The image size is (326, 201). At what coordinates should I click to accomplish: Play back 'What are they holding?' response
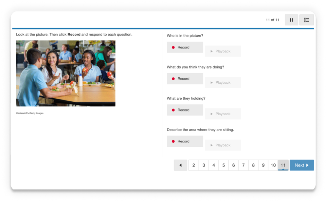223,114
